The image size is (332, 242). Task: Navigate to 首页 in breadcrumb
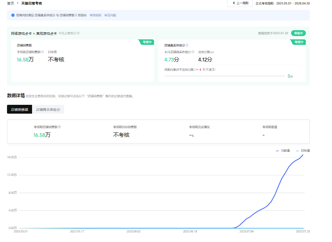coord(11,3)
